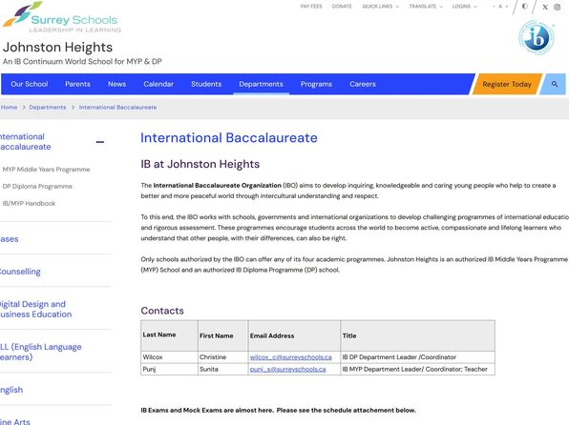Open the Translate dropdown

[x=426, y=7]
